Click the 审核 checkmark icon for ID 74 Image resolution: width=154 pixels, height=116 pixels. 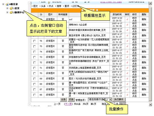coord(127,52)
